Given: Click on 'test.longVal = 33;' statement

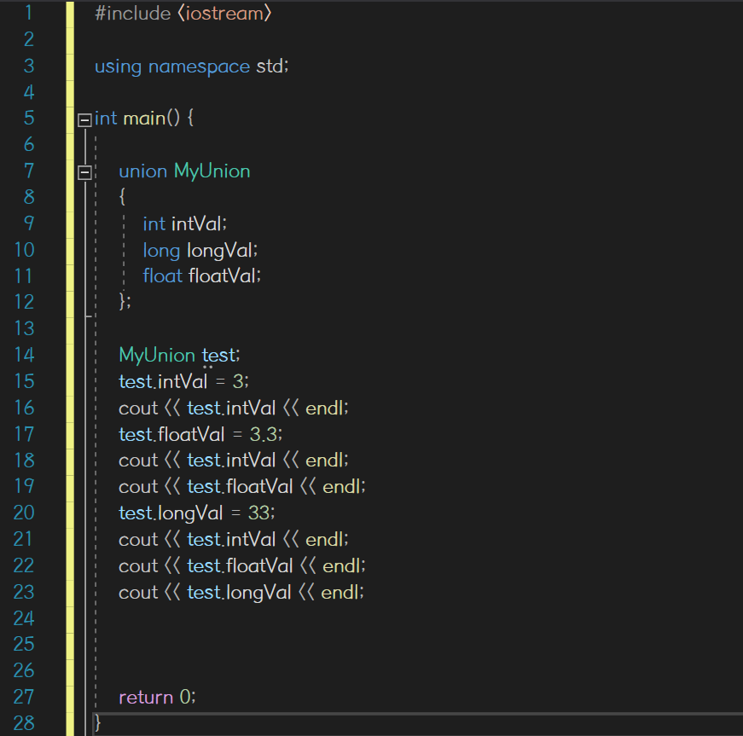Looking at the screenshot, I should tap(197, 513).
